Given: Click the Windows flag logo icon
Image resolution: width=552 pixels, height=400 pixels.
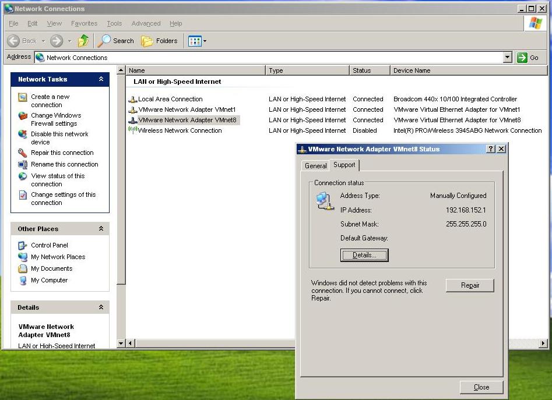Looking at the screenshot, I should point(536,23).
